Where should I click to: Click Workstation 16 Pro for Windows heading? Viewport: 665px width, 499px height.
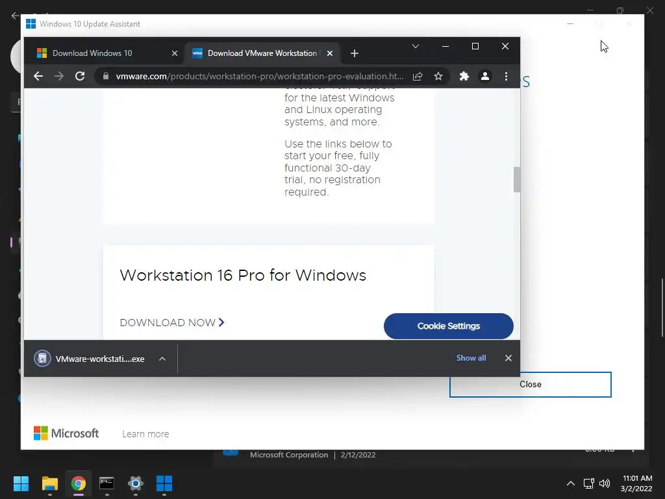[243, 275]
